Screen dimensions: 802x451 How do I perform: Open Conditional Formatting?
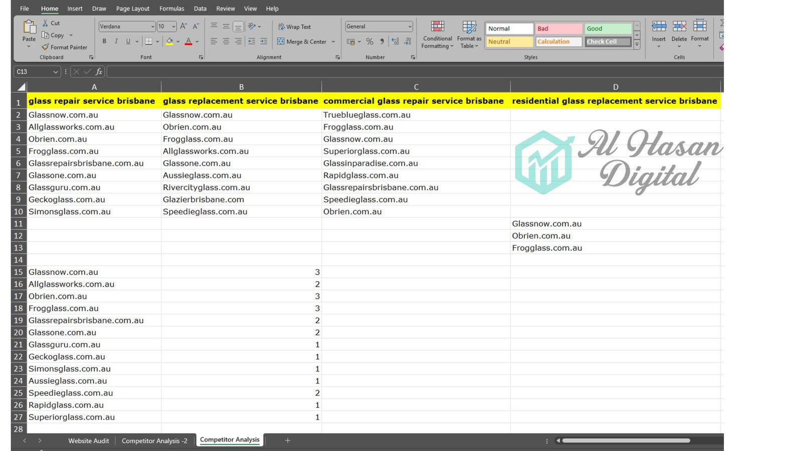click(x=438, y=35)
